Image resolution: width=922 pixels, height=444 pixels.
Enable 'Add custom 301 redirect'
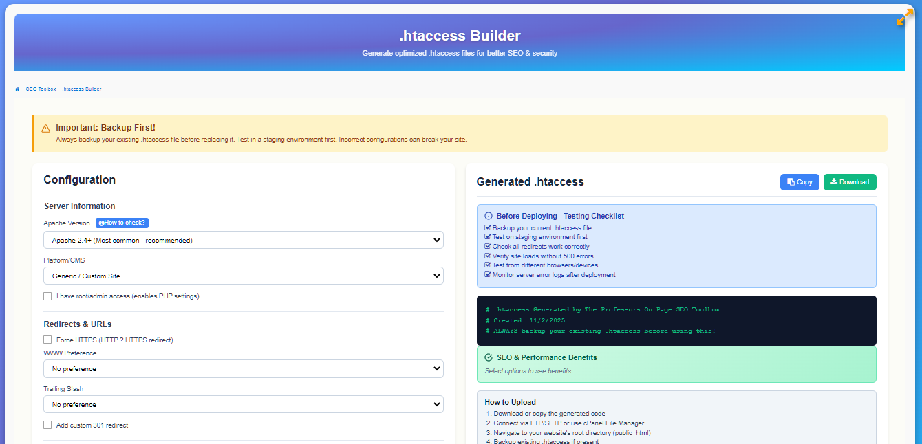click(47, 425)
